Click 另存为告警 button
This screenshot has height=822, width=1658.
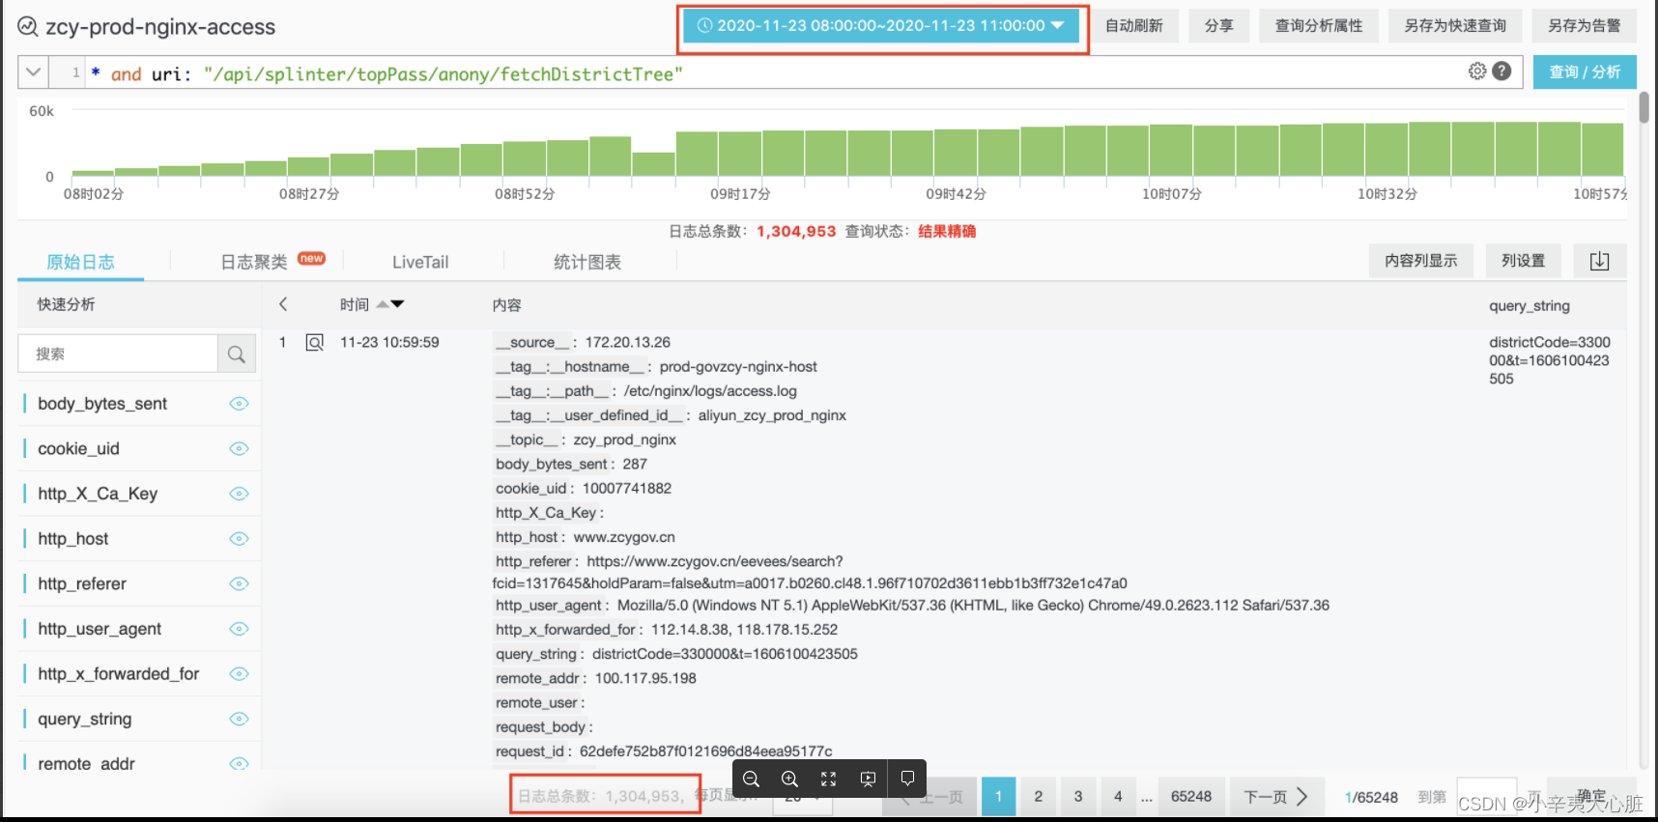(x=1585, y=26)
